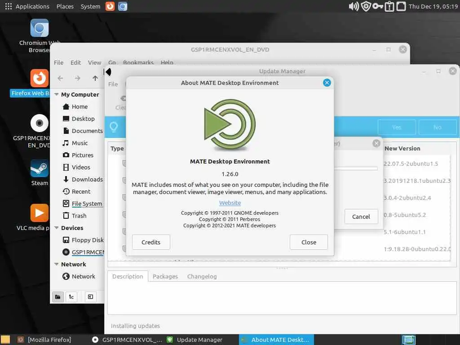Collapse Devices section in sidebar

[56, 228]
